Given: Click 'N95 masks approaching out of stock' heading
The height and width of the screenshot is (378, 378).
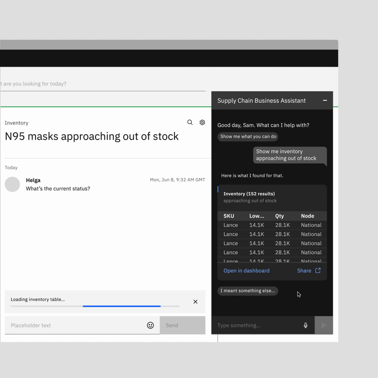Looking at the screenshot, I should [x=92, y=137].
